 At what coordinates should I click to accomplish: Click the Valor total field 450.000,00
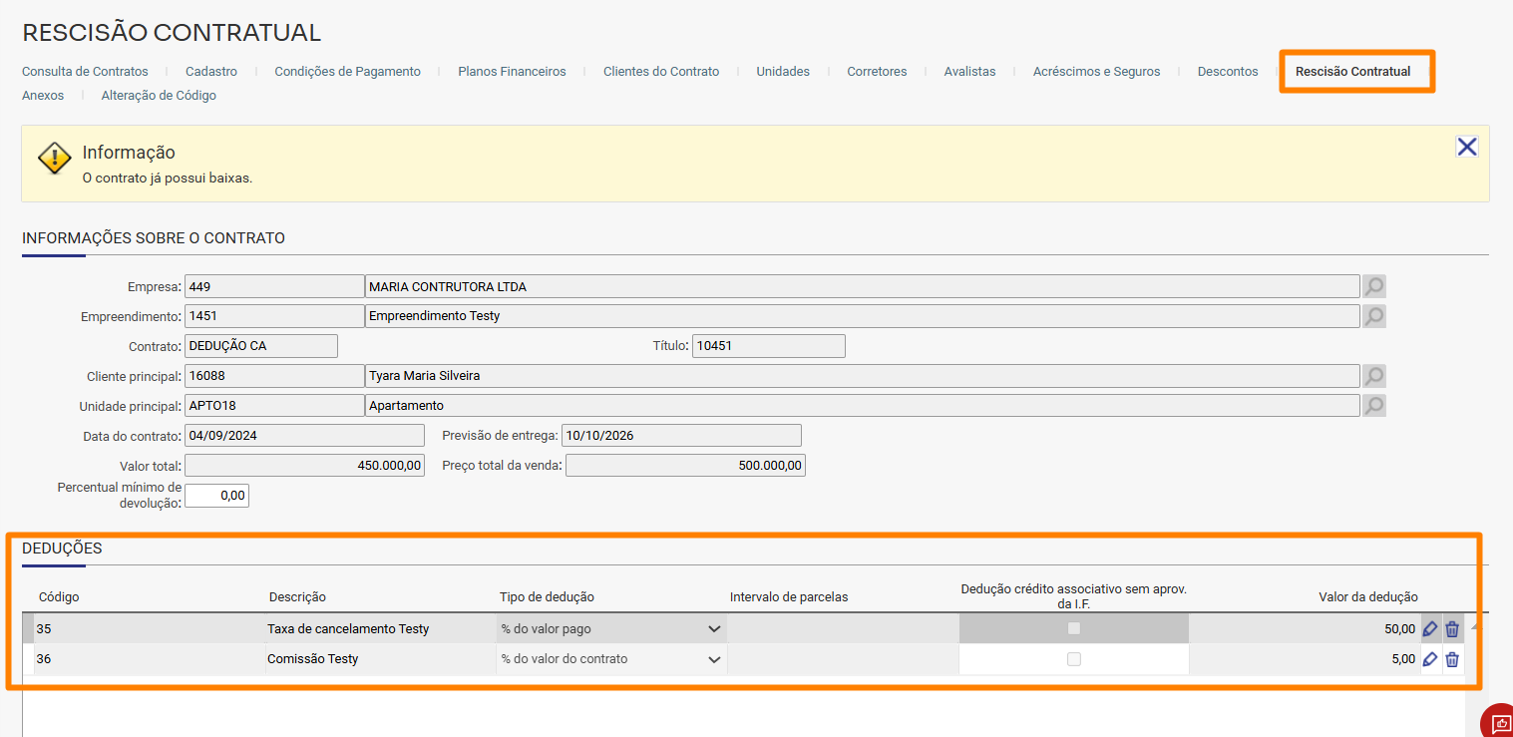[x=304, y=466]
